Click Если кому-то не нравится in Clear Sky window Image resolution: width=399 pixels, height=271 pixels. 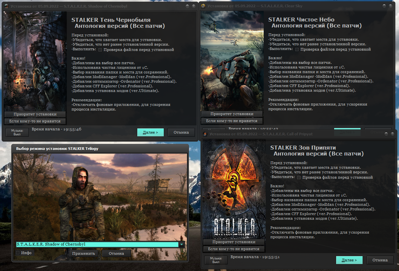tap(232, 121)
